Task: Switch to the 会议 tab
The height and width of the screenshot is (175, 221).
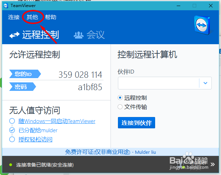Action: [89, 35]
